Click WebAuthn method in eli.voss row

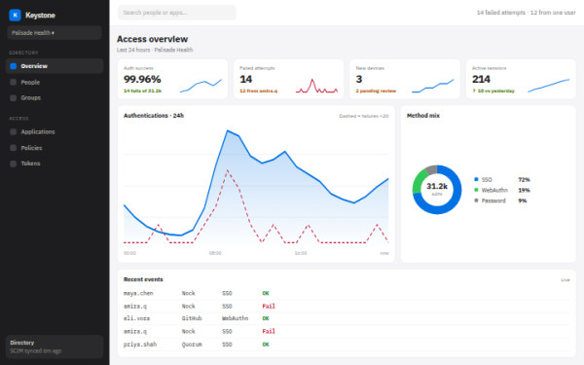pyautogui.click(x=235, y=318)
